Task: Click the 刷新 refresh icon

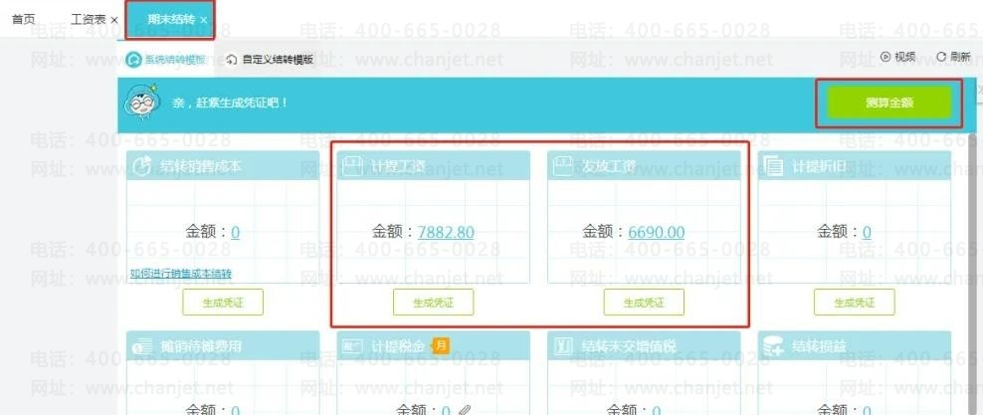Action: (x=941, y=57)
